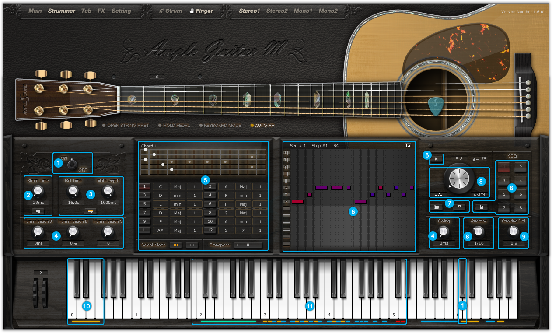
Task: Choose the highlighted orange Select Mode grid icon
Action: point(176,245)
